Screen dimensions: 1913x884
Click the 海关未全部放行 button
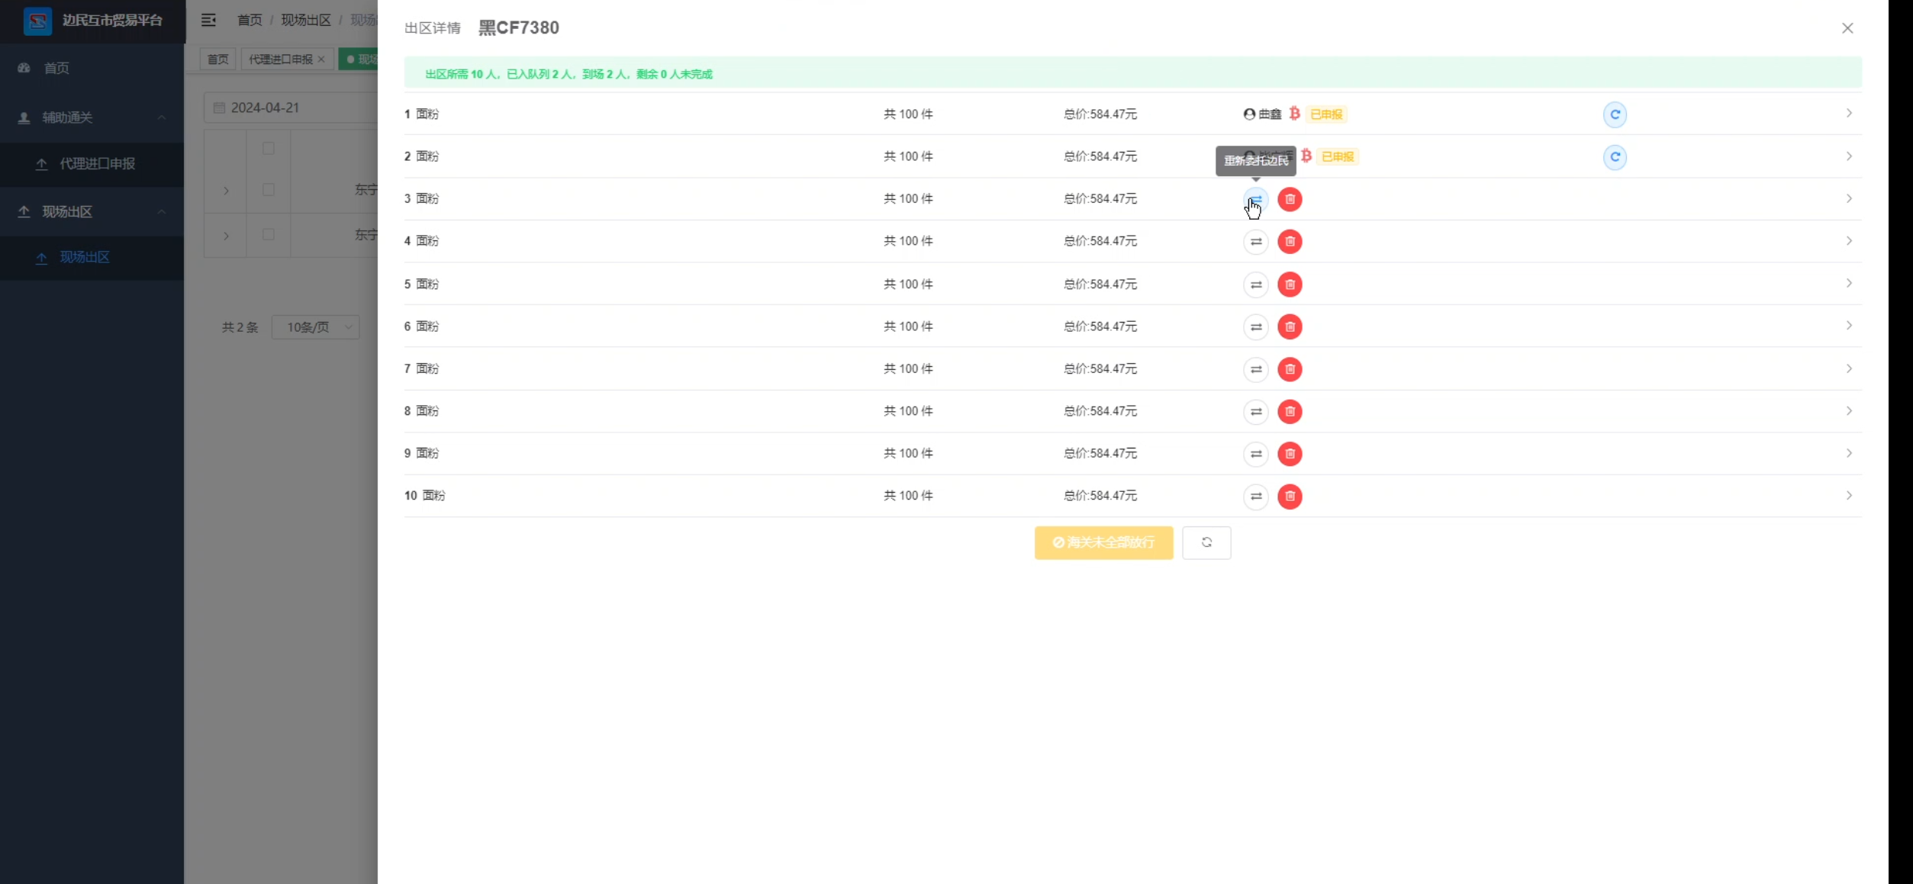click(x=1103, y=542)
